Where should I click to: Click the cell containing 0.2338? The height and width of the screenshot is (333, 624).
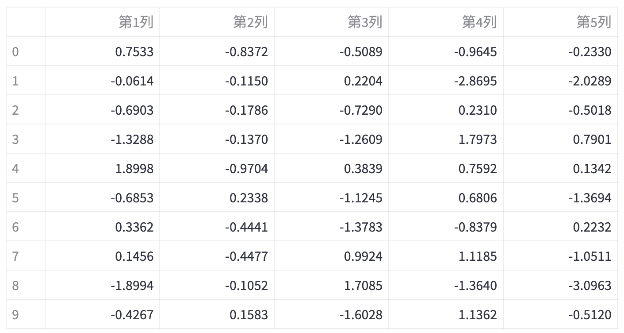pyautogui.click(x=217, y=198)
